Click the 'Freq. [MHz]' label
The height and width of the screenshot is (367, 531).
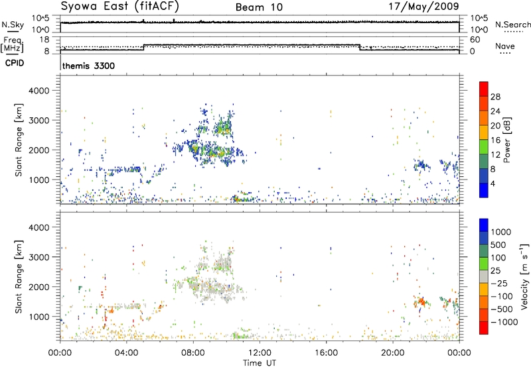pos(12,44)
